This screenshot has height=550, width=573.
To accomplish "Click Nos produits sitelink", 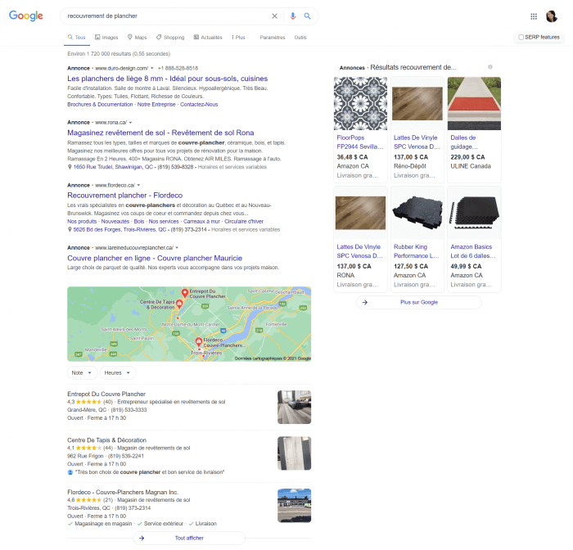I will (82, 222).
